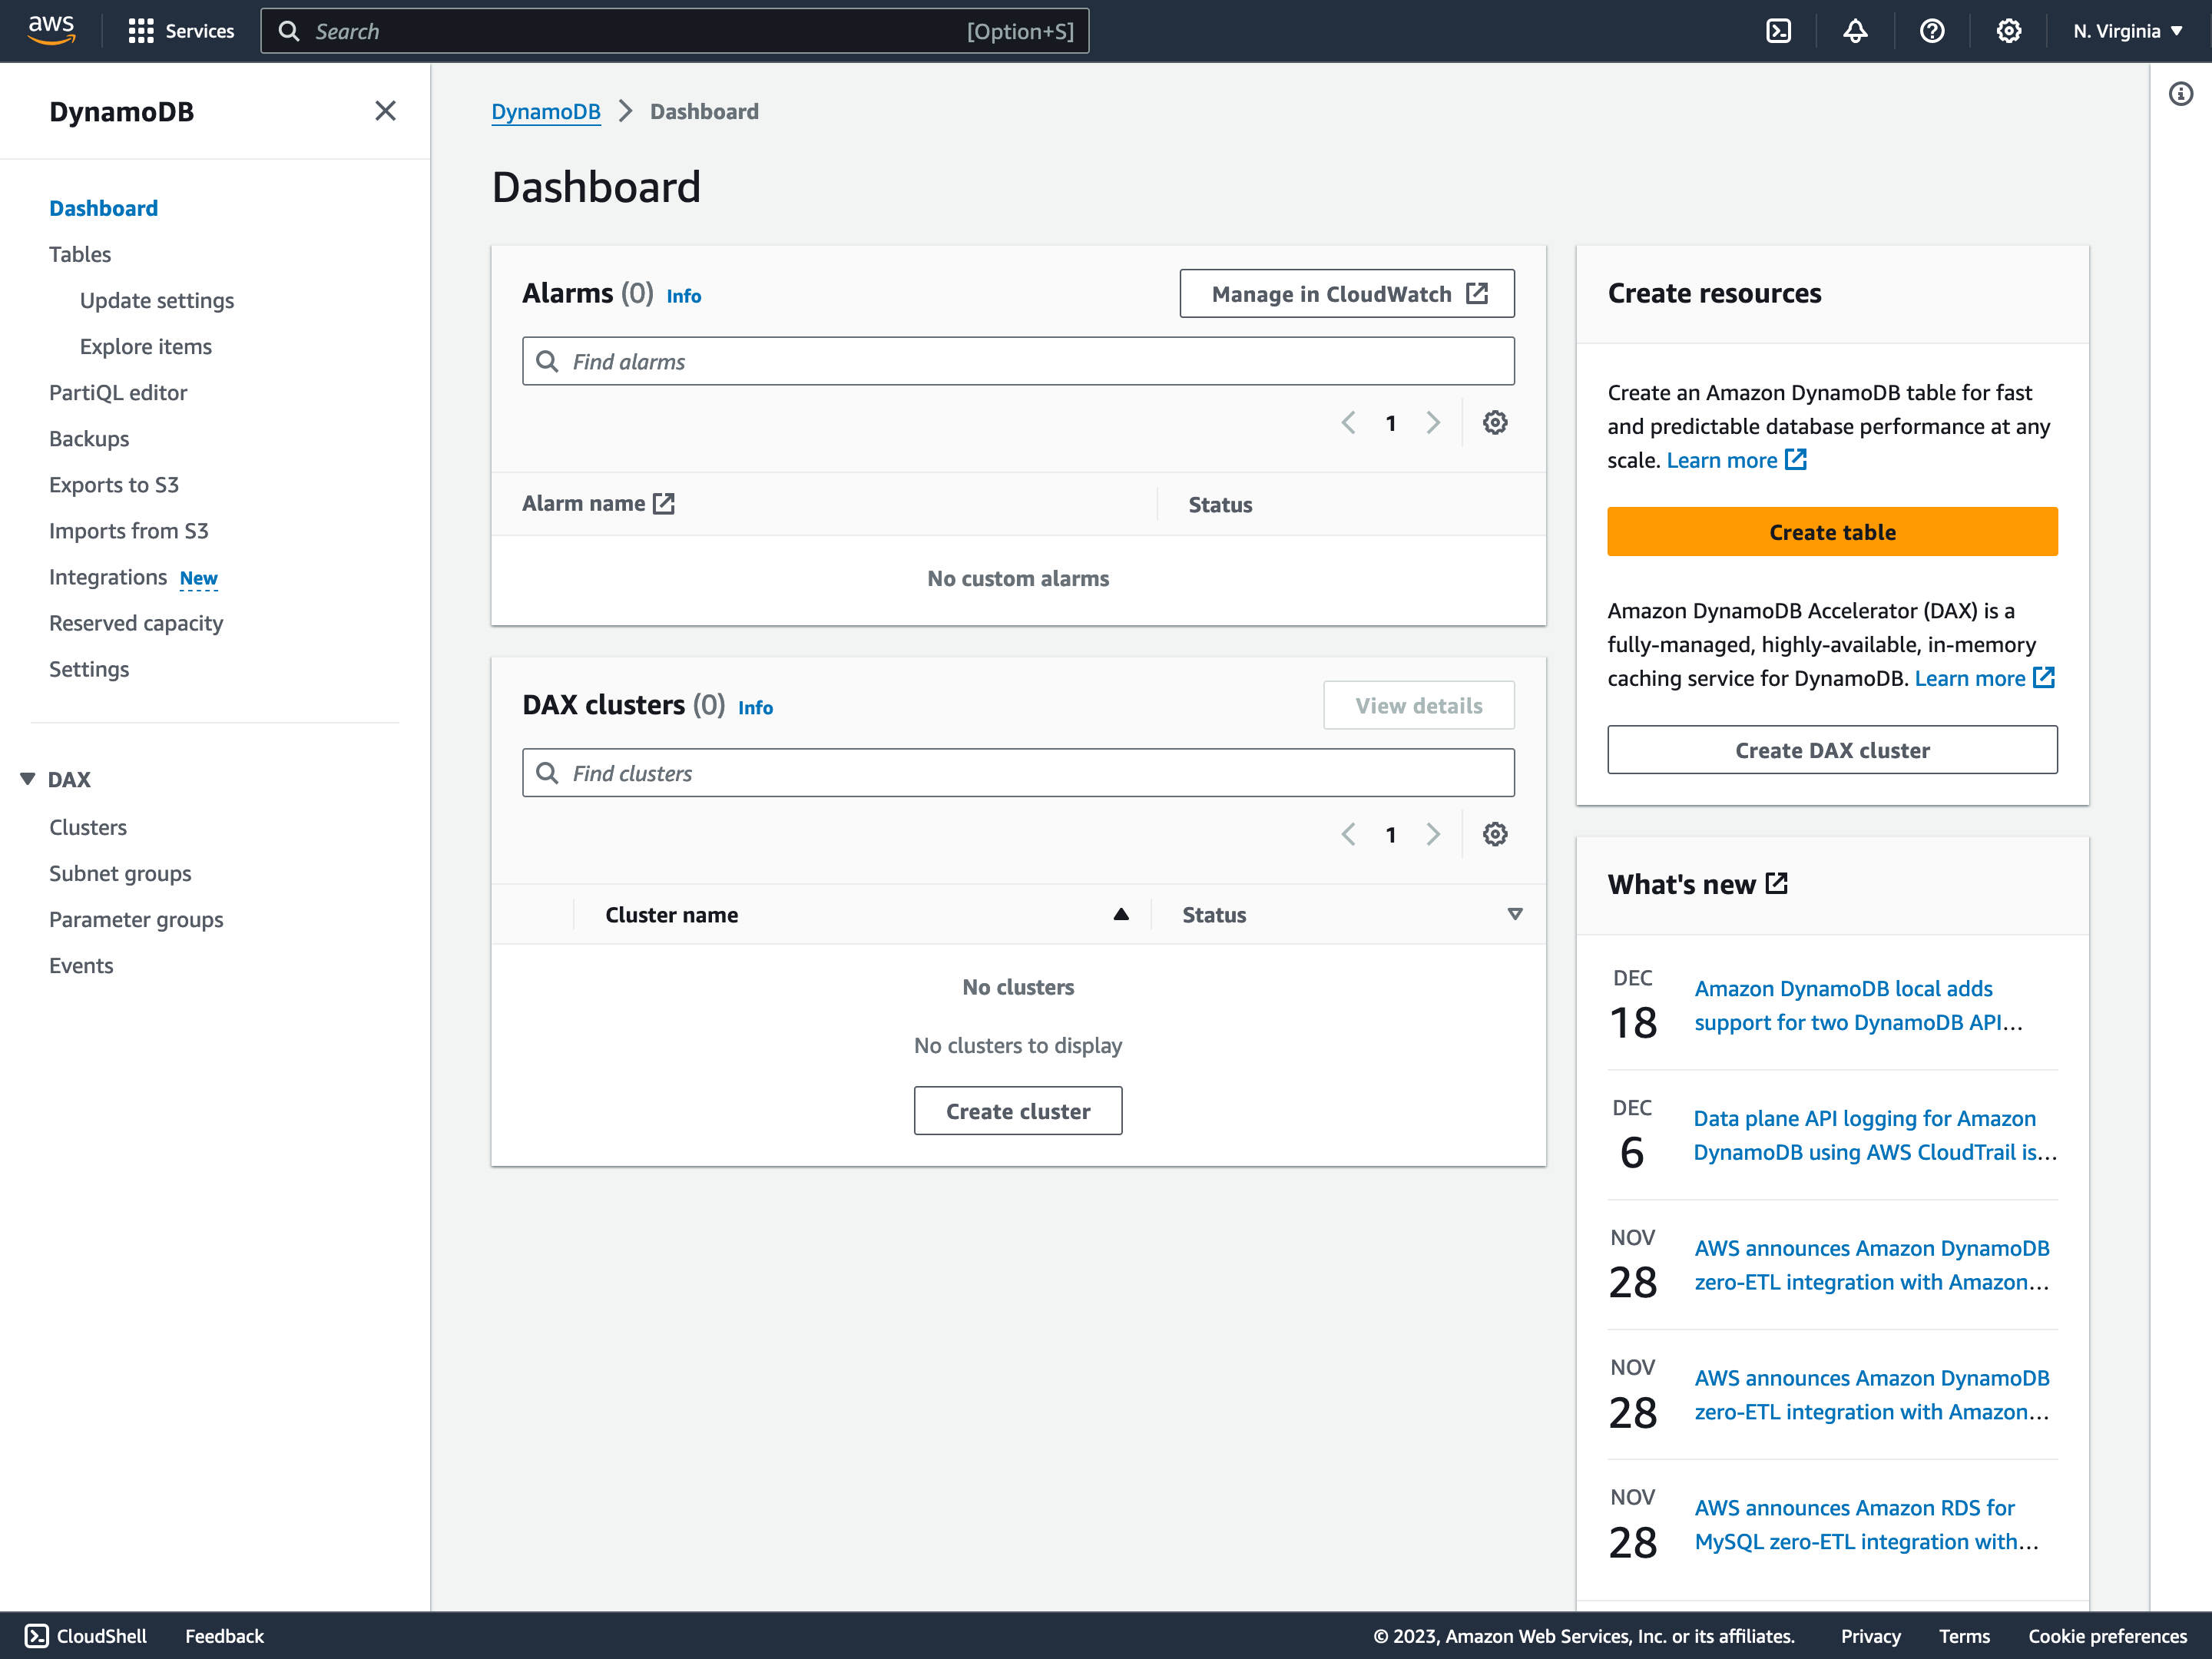Open Learn more link for DynamoDB tables
This screenshot has width=2212, height=1659.
click(x=1721, y=460)
